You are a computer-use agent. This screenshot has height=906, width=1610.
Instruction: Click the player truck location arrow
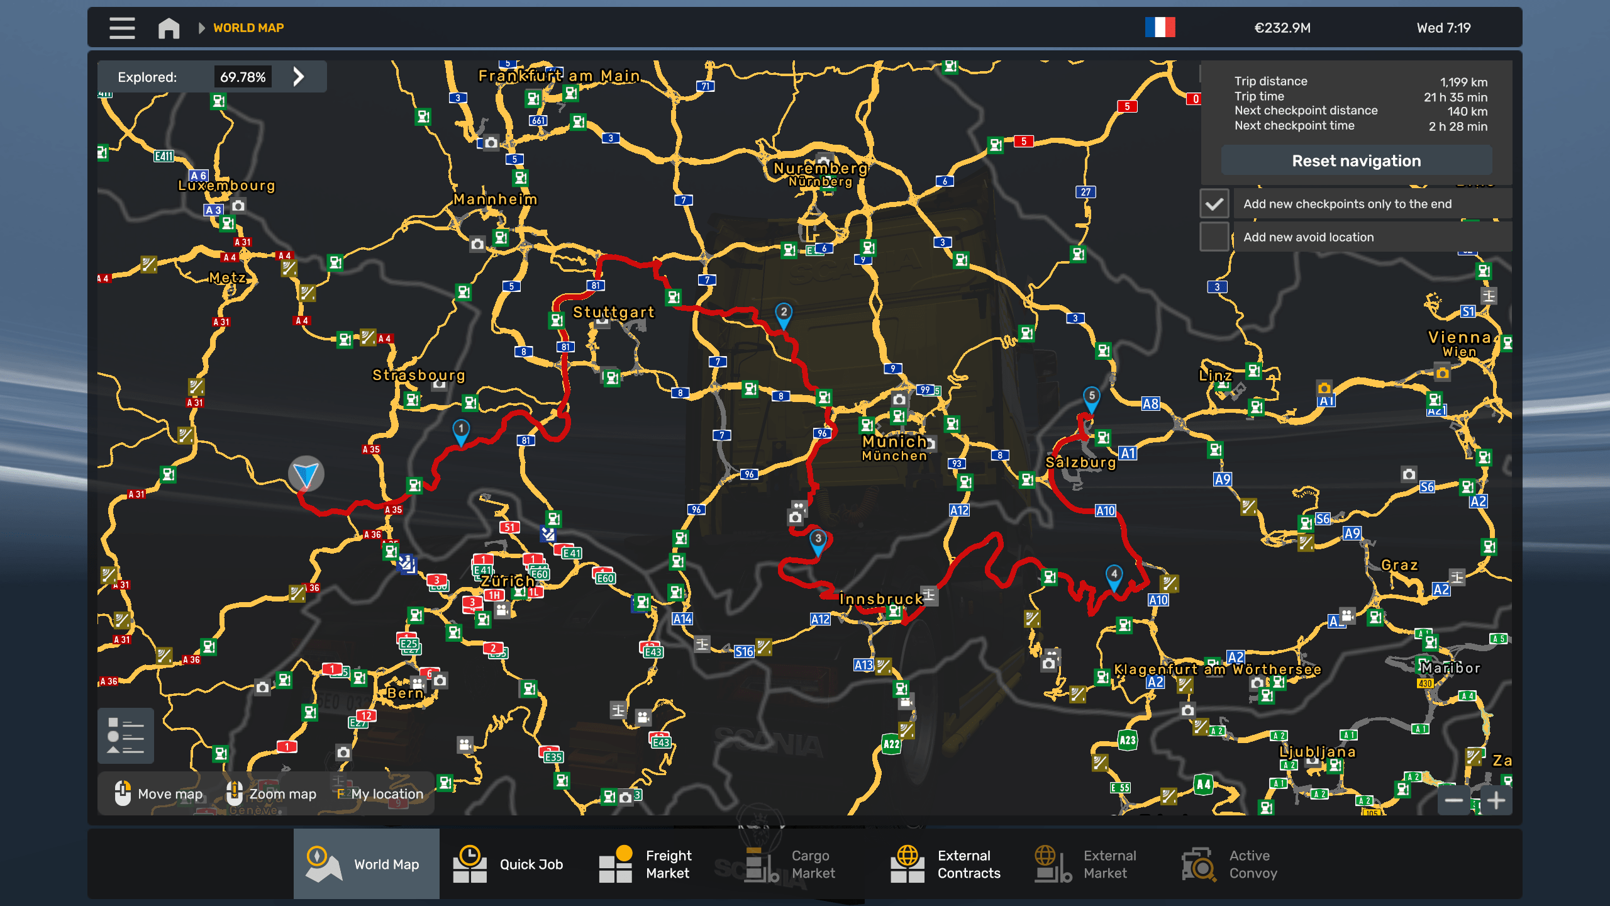point(306,474)
